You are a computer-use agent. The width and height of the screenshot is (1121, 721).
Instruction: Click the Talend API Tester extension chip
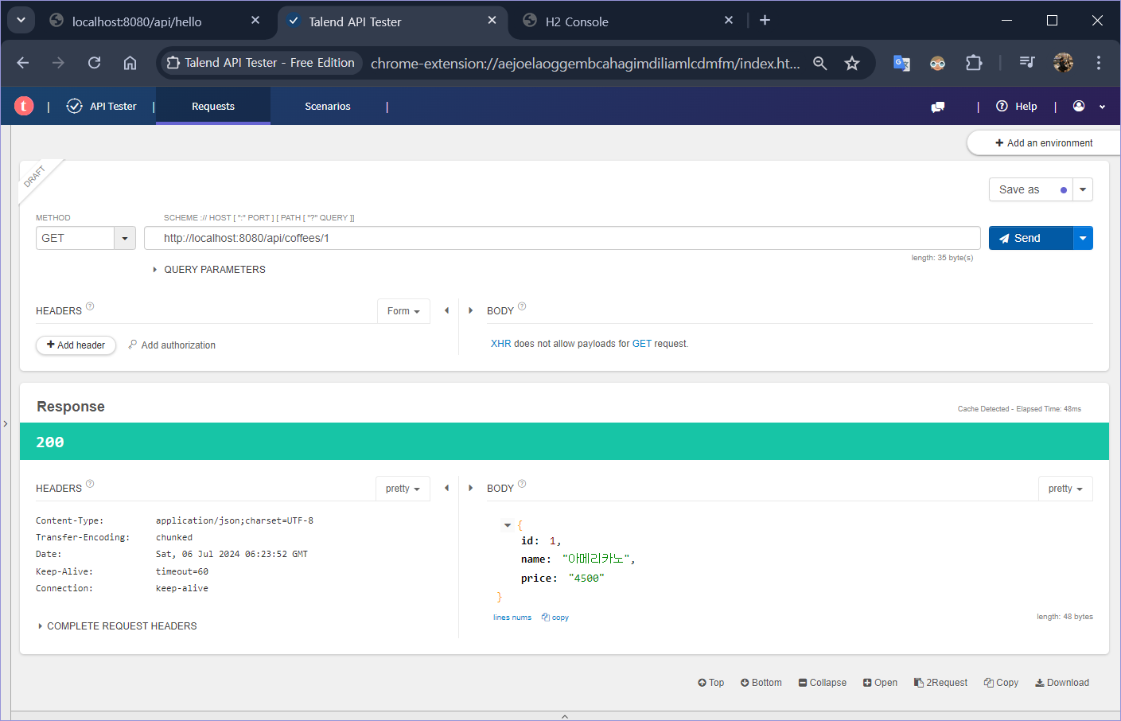coord(262,63)
